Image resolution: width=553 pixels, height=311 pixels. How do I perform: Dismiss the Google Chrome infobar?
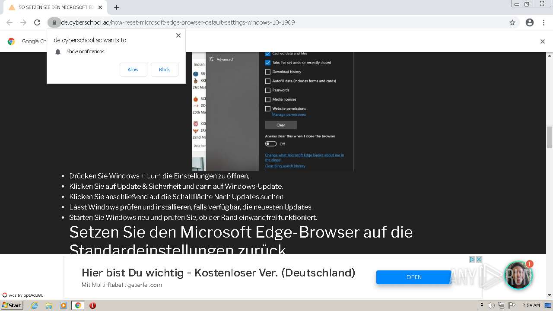click(x=543, y=41)
